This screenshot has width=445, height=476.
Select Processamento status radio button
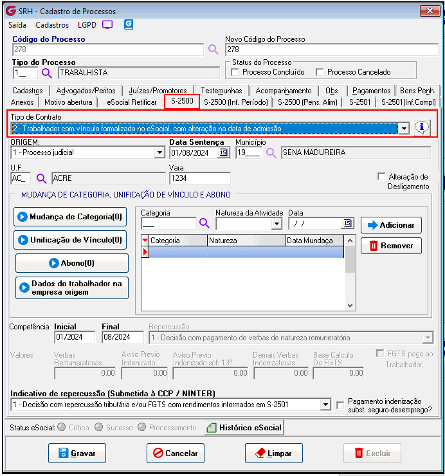141,427
